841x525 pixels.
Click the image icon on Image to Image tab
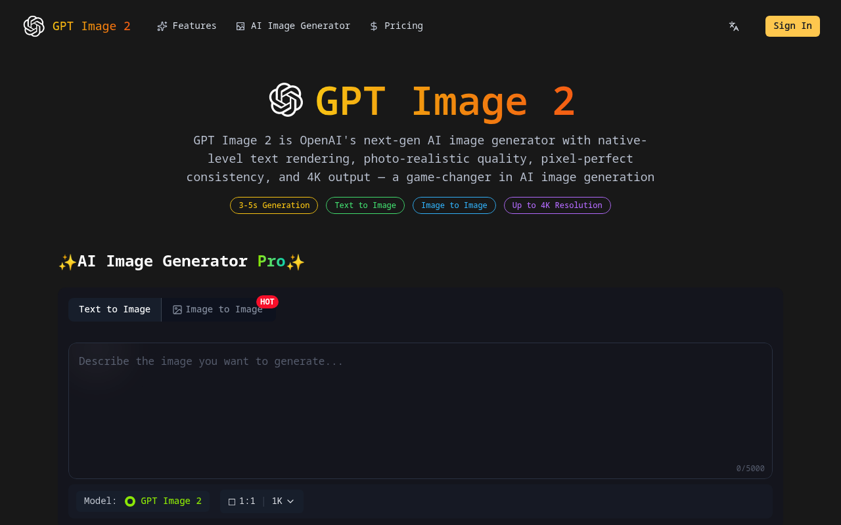pos(177,309)
